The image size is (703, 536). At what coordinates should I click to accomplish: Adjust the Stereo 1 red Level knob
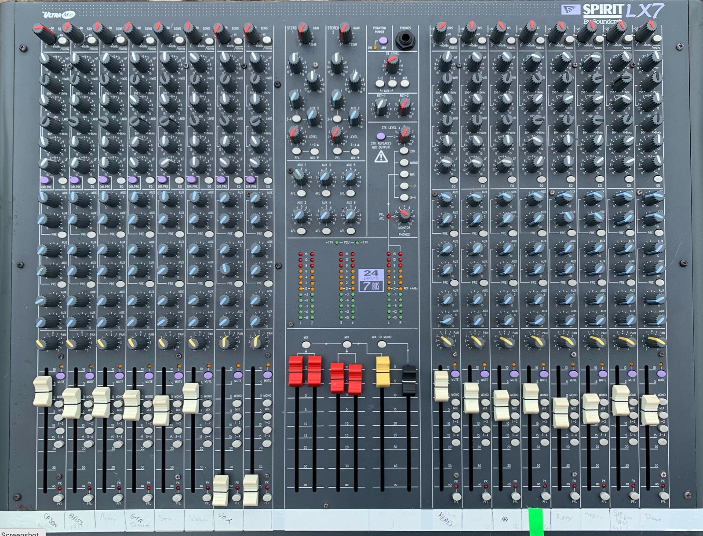pos(295,134)
